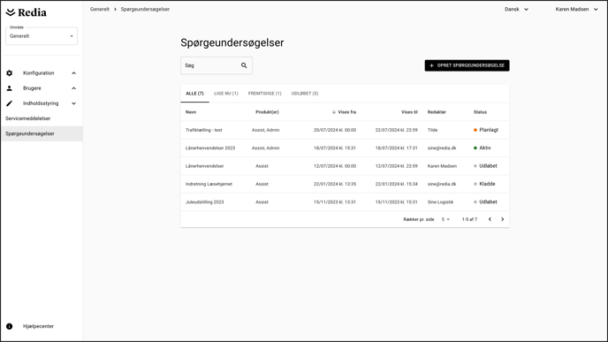Go to next page arrow
608x342 pixels.
point(503,219)
